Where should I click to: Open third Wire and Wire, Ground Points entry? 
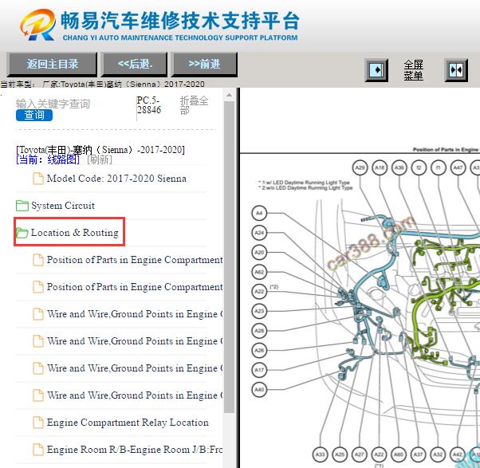[135, 368]
